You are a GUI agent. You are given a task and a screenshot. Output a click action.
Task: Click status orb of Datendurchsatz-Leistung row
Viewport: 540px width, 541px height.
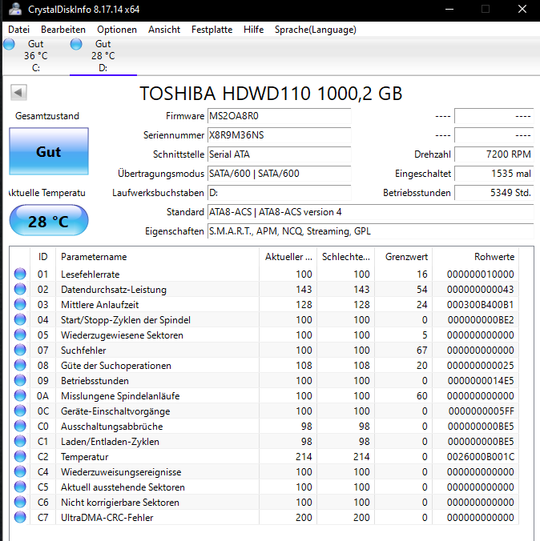tap(20, 289)
